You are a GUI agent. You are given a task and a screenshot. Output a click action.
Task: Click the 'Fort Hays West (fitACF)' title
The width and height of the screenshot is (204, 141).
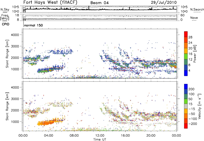(50, 2)
